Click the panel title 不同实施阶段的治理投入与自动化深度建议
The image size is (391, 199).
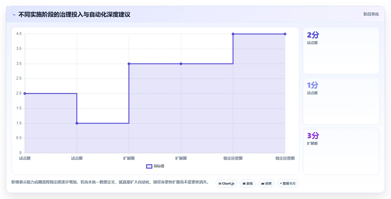[74, 14]
